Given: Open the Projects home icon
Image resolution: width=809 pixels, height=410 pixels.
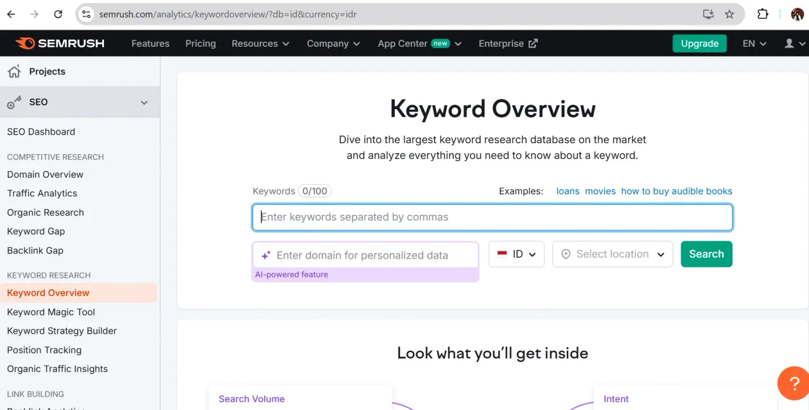Looking at the screenshot, I should tap(14, 72).
